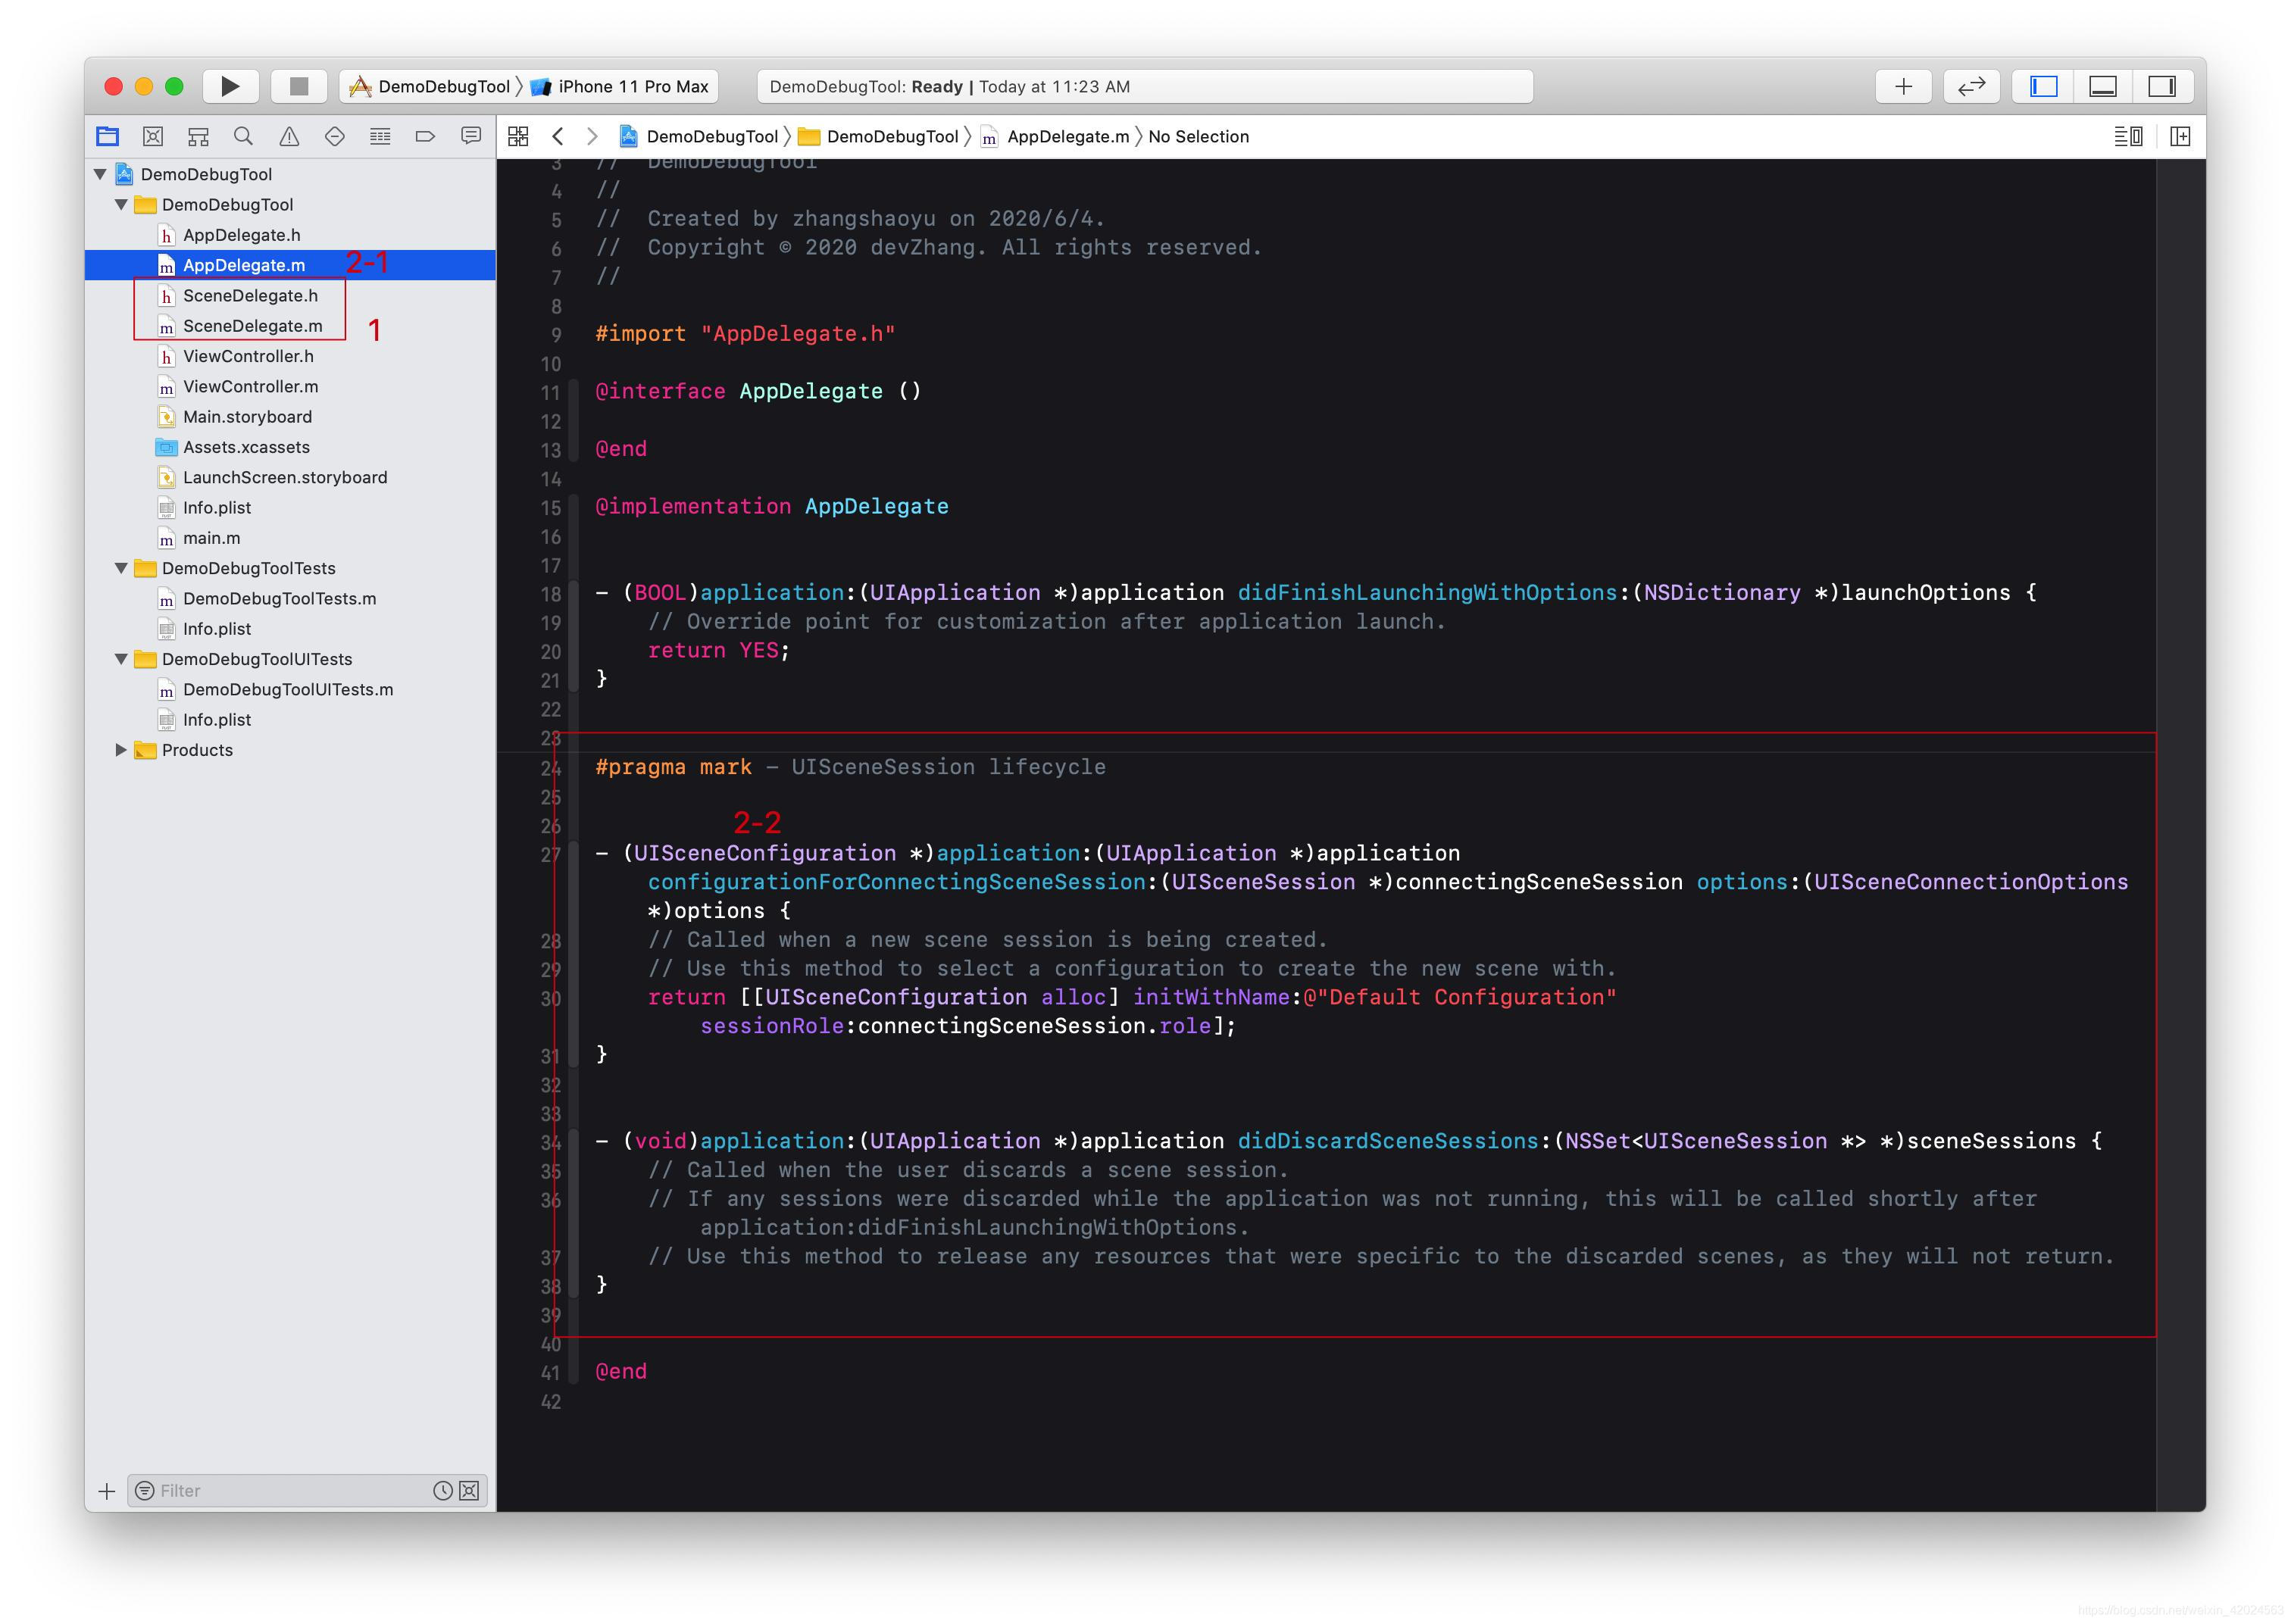The height and width of the screenshot is (1624, 2291).
Task: Open the source control navigator tab
Action: point(153,136)
